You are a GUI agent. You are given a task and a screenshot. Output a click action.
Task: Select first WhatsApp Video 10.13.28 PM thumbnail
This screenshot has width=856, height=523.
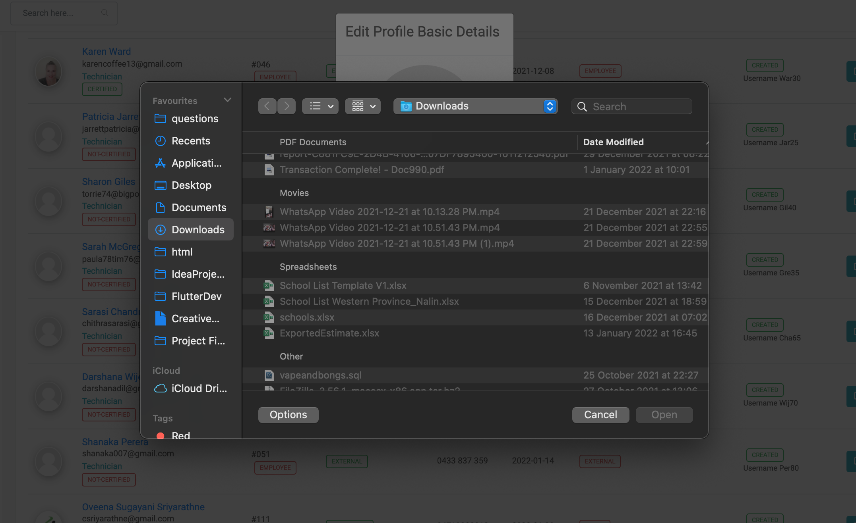tap(269, 212)
